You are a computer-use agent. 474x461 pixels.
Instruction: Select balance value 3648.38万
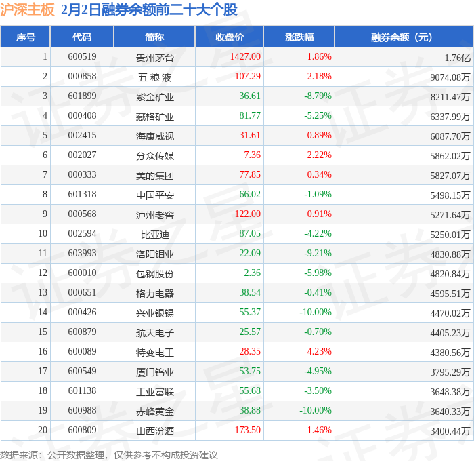click(x=450, y=392)
